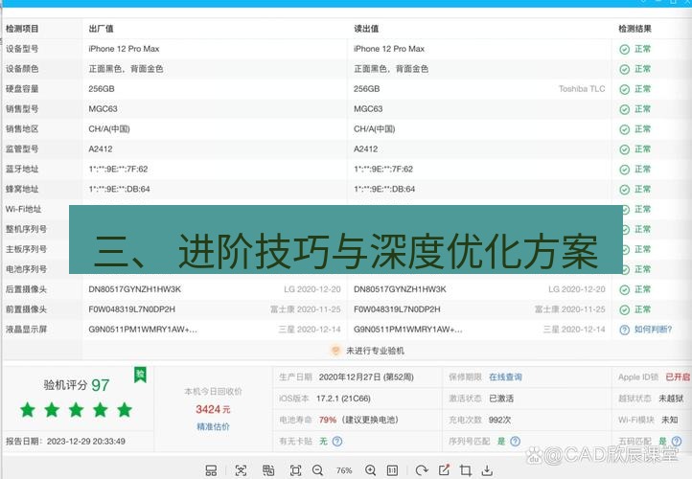Image resolution: width=692 pixels, height=479 pixels.
Task: Select the 出厂值 MGC63 cell
Action: tap(103, 109)
